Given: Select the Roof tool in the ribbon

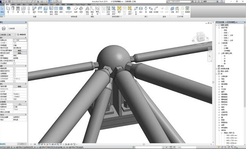Looking at the screenshot, I should tap(34, 10).
